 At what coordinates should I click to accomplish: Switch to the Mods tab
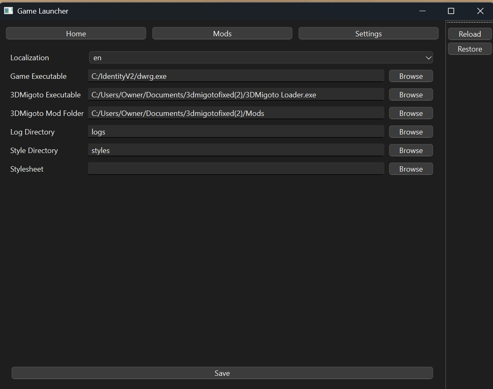[x=222, y=33]
